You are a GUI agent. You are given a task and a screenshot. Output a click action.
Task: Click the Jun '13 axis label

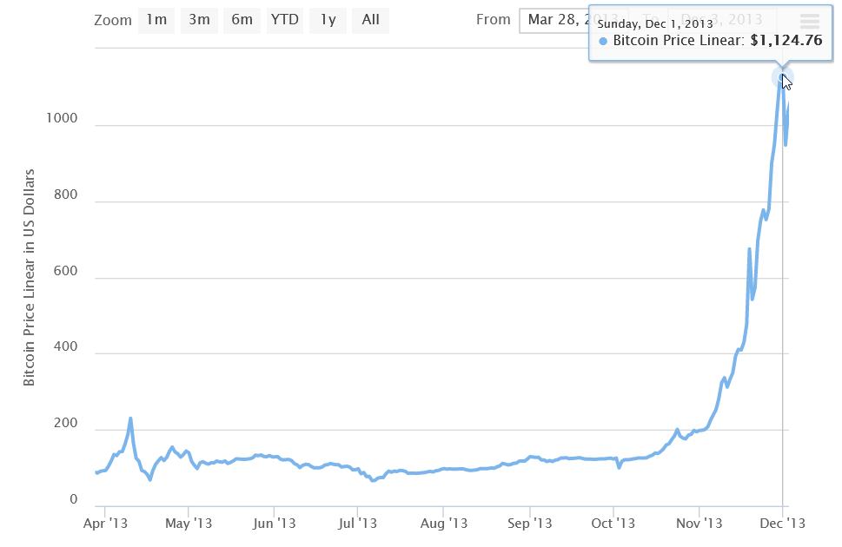tap(274, 524)
